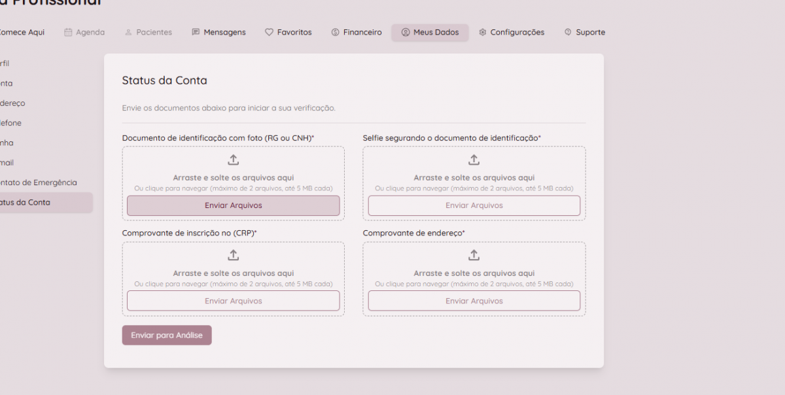This screenshot has height=395, width=785.
Task: Click the upload icon for photo ID document
Action: coord(234,160)
